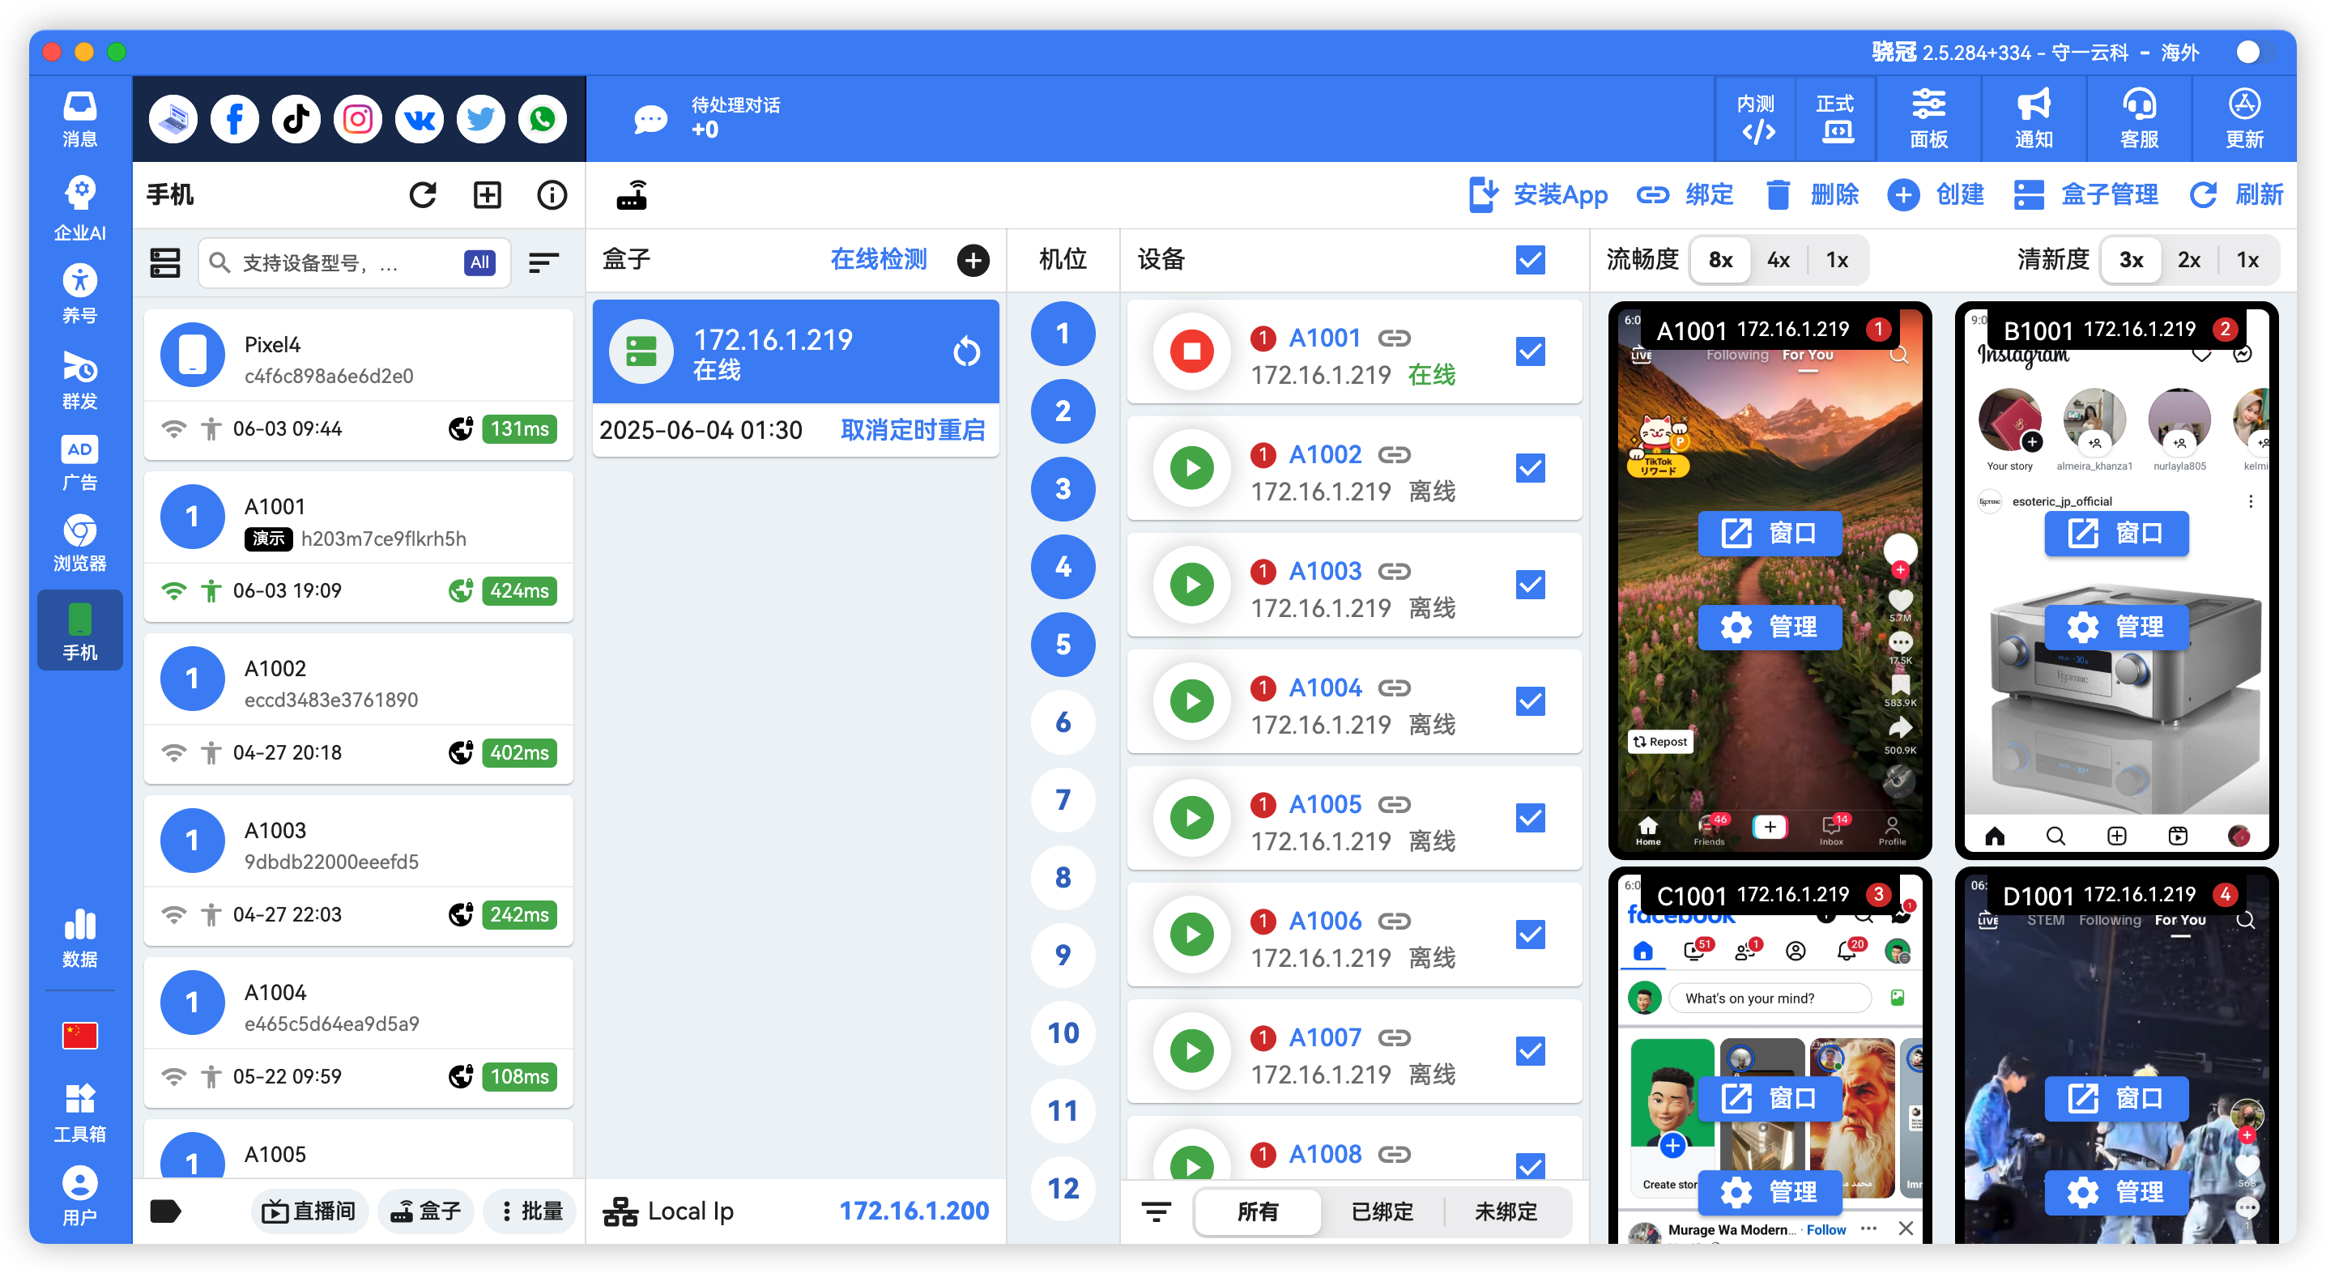Open the All filter in device search

[x=479, y=262]
